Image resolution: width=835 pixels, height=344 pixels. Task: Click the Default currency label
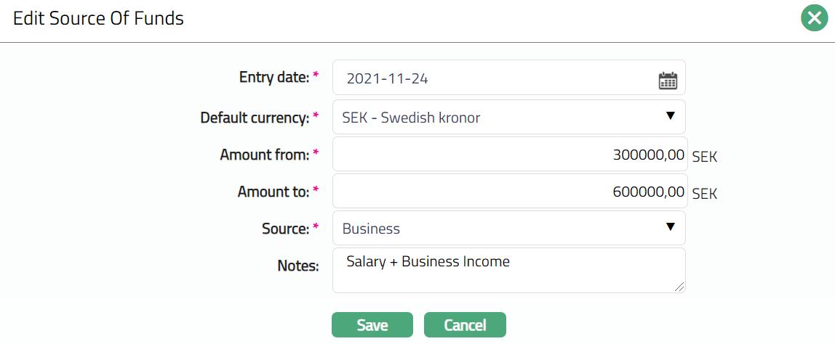point(255,117)
